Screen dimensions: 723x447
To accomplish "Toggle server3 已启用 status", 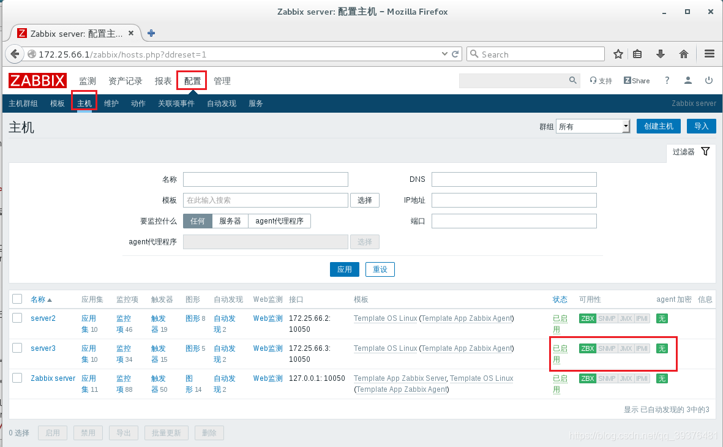I will pyautogui.click(x=560, y=354).
